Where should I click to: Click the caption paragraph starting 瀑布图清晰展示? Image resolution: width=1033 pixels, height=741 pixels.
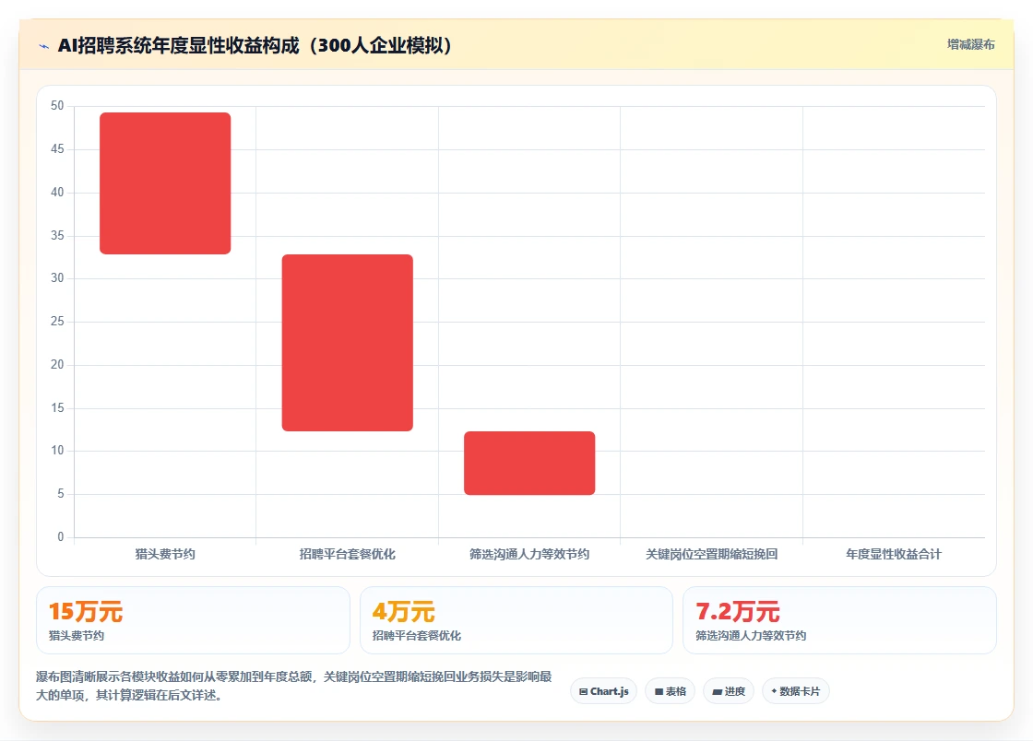pyautogui.click(x=294, y=686)
